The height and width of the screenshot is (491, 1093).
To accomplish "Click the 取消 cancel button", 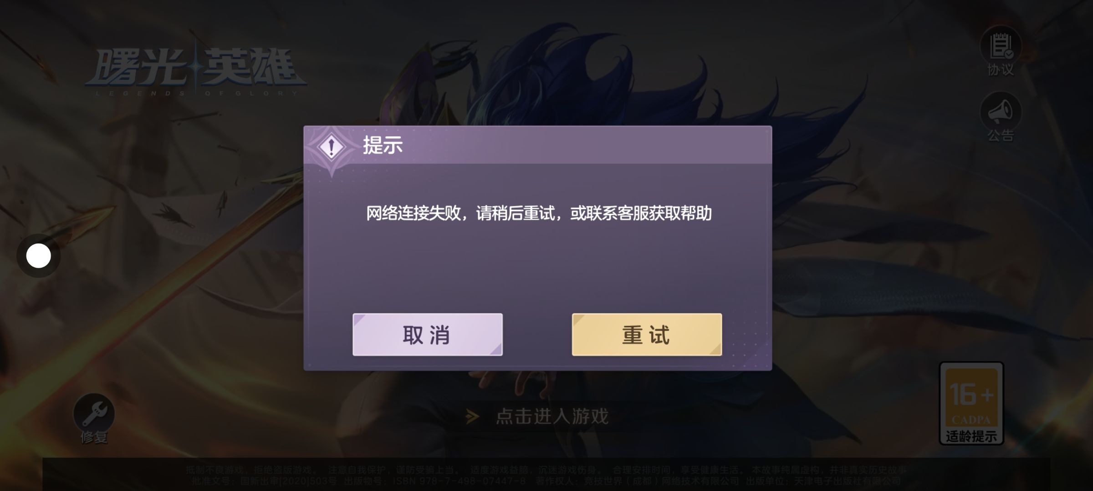I will click(x=428, y=335).
